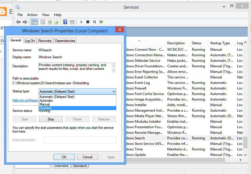Click the Cancel button
The image size is (251, 174).
click(88, 157)
